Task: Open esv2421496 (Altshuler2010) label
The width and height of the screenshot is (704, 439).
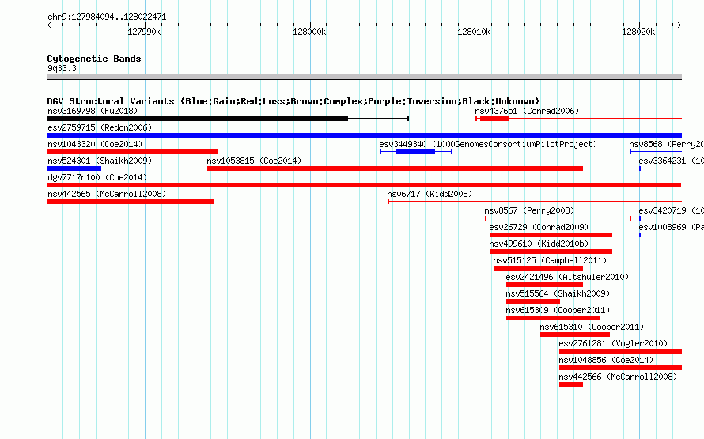Action: tap(567, 277)
